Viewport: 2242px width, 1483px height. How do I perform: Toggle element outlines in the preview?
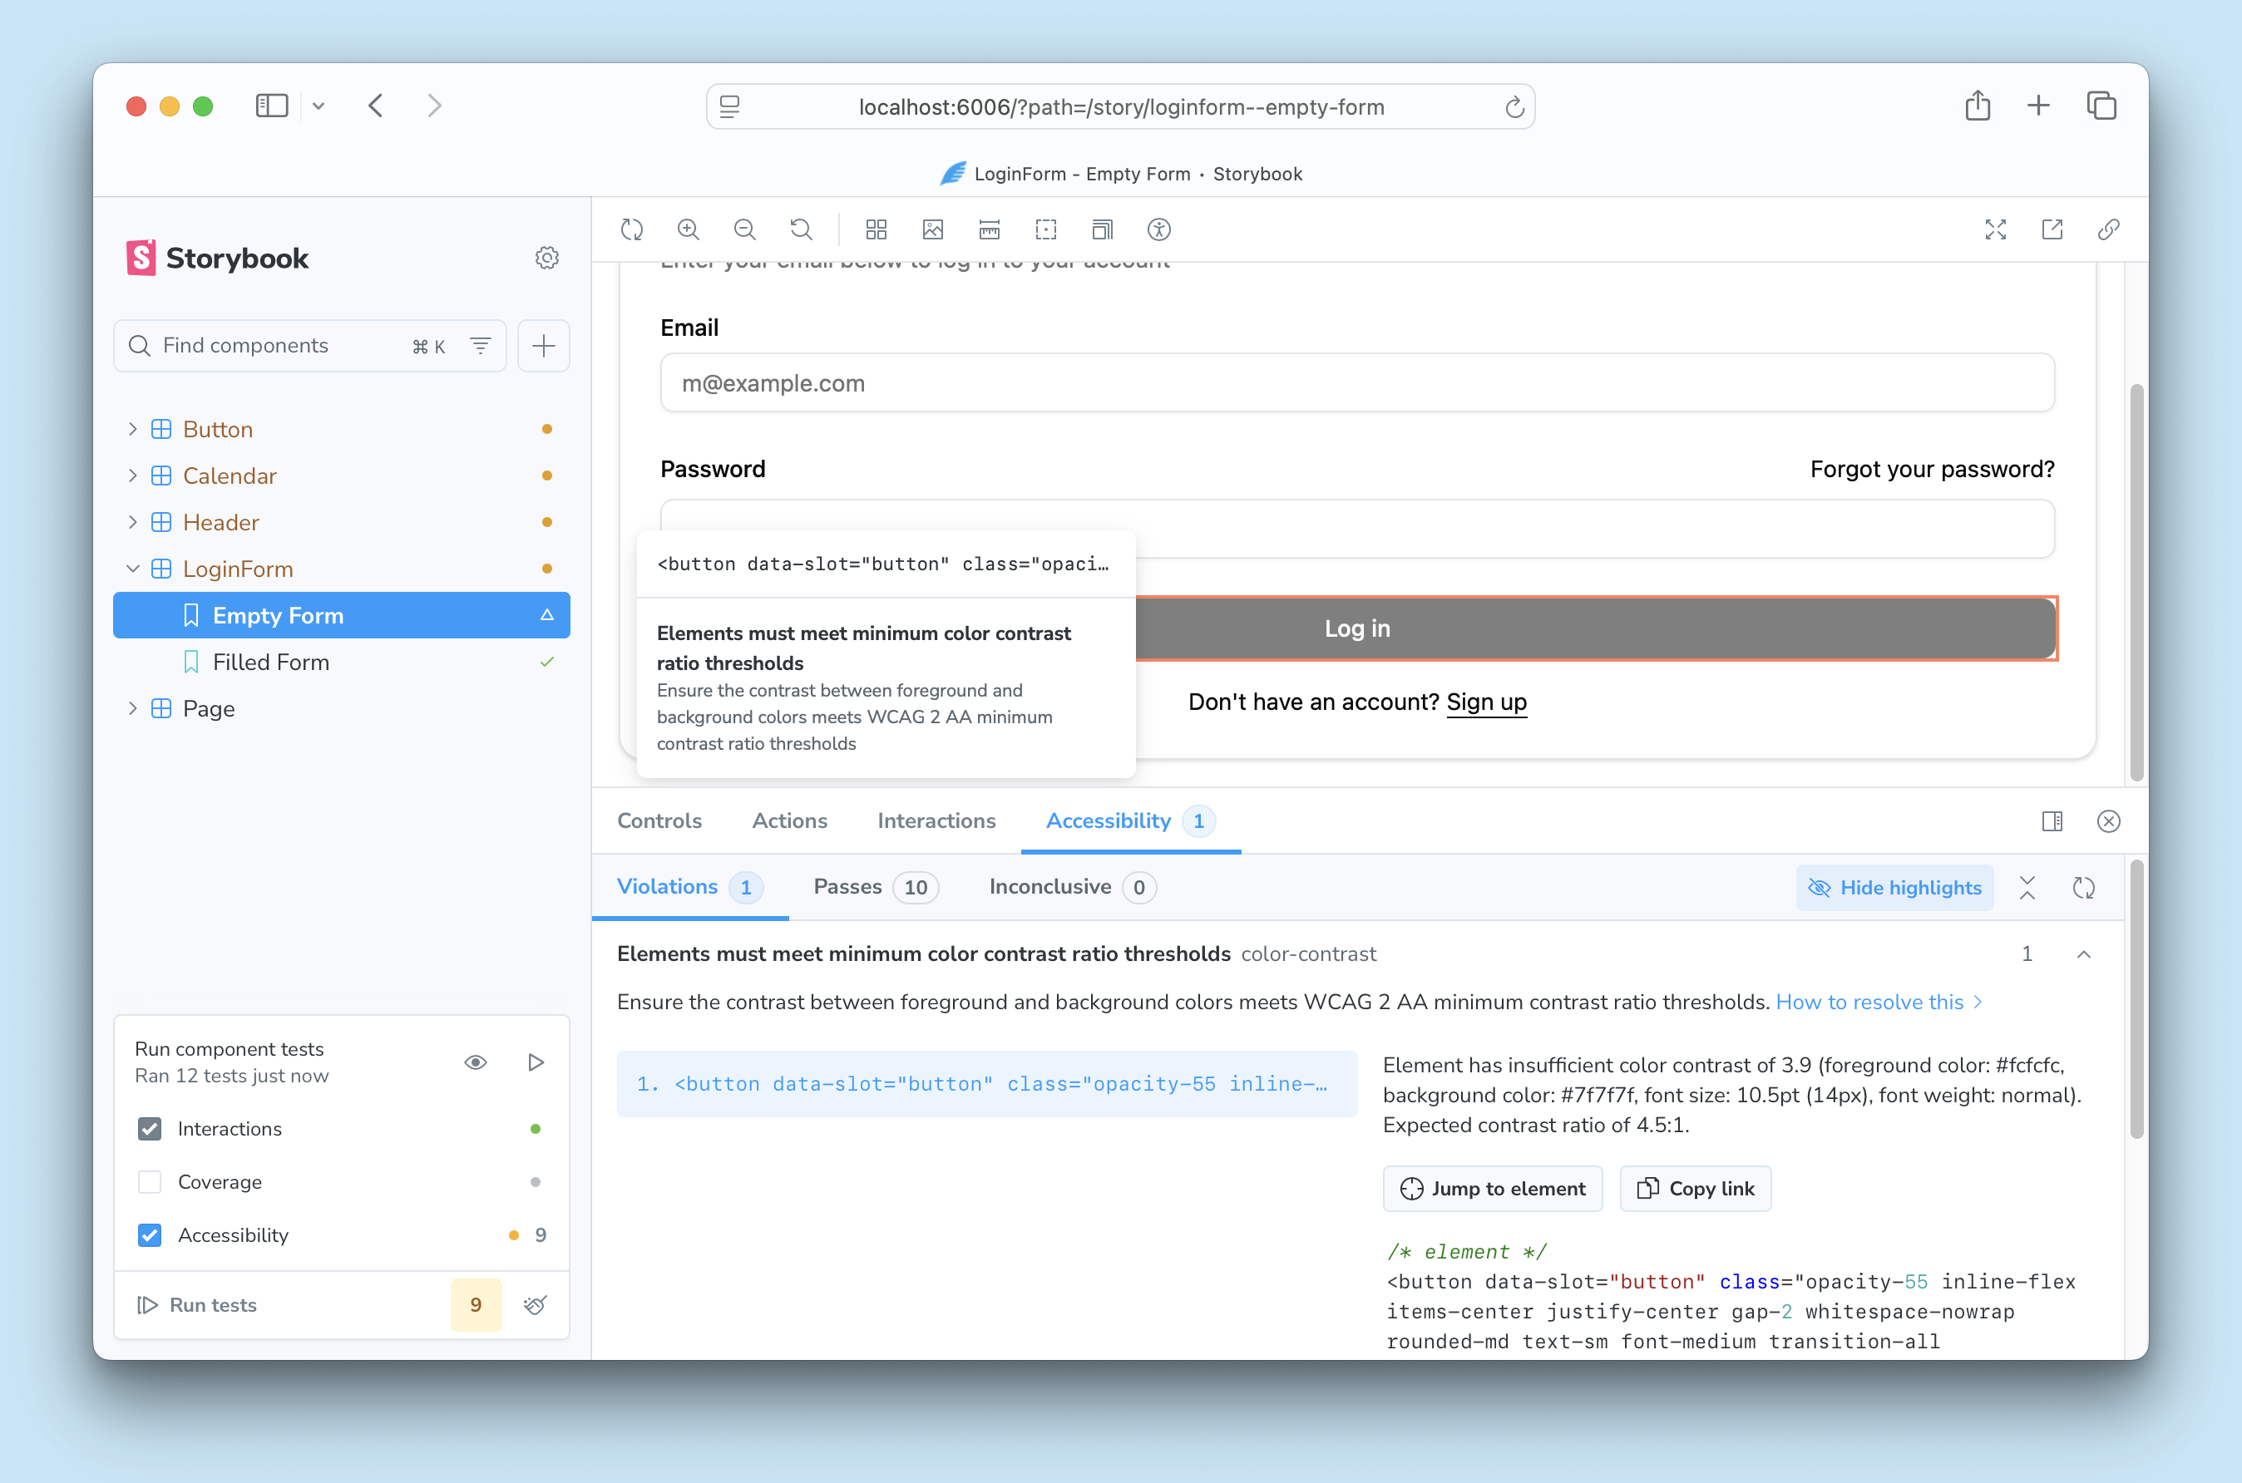point(1046,229)
